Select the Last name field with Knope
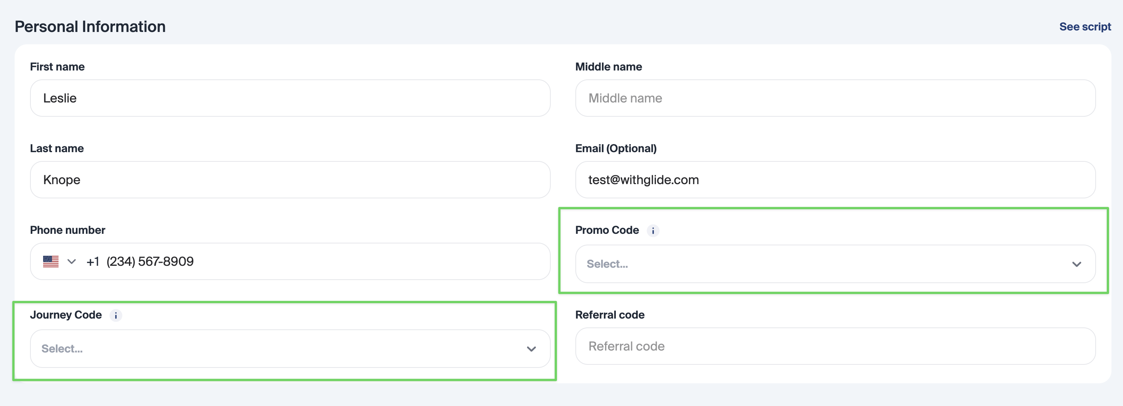1123x406 pixels. (x=290, y=180)
